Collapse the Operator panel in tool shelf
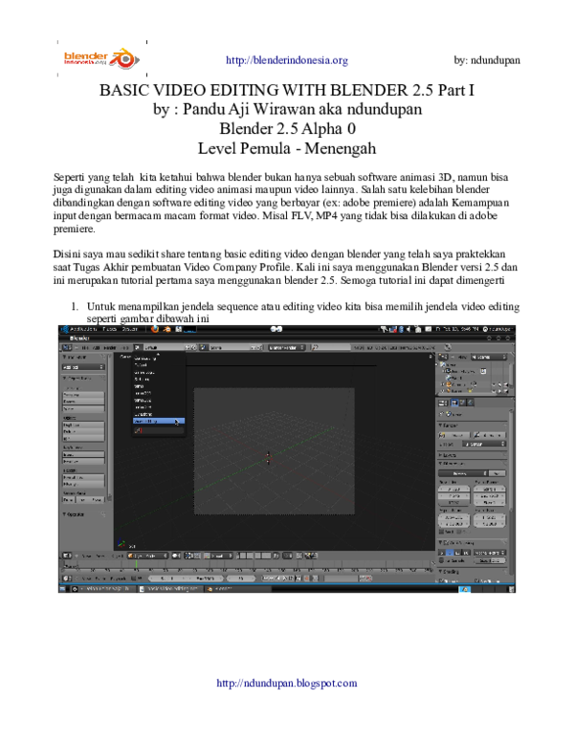This screenshot has width=574, height=742. point(64,514)
